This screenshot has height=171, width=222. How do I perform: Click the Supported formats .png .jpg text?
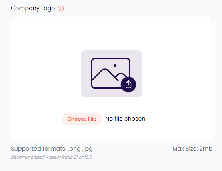[x=52, y=149]
